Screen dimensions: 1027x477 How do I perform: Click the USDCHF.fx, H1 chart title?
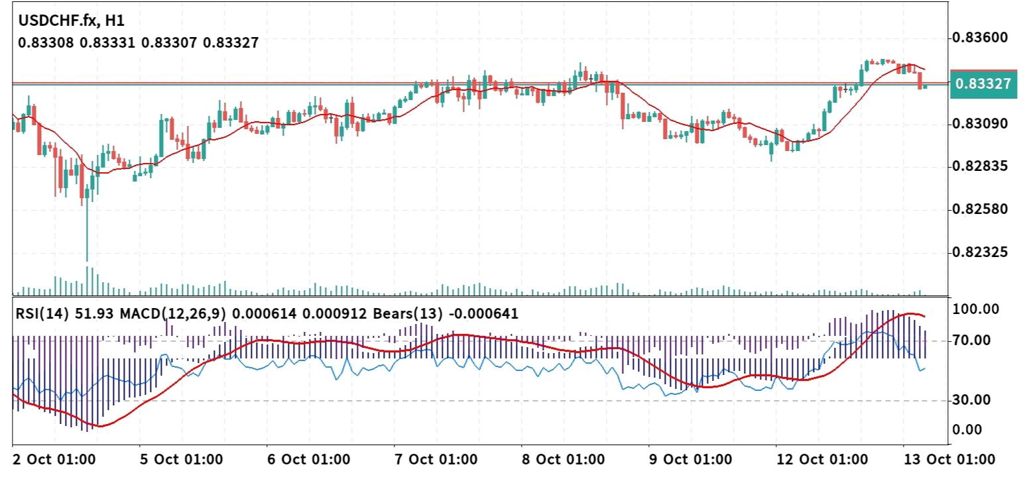coord(71,21)
